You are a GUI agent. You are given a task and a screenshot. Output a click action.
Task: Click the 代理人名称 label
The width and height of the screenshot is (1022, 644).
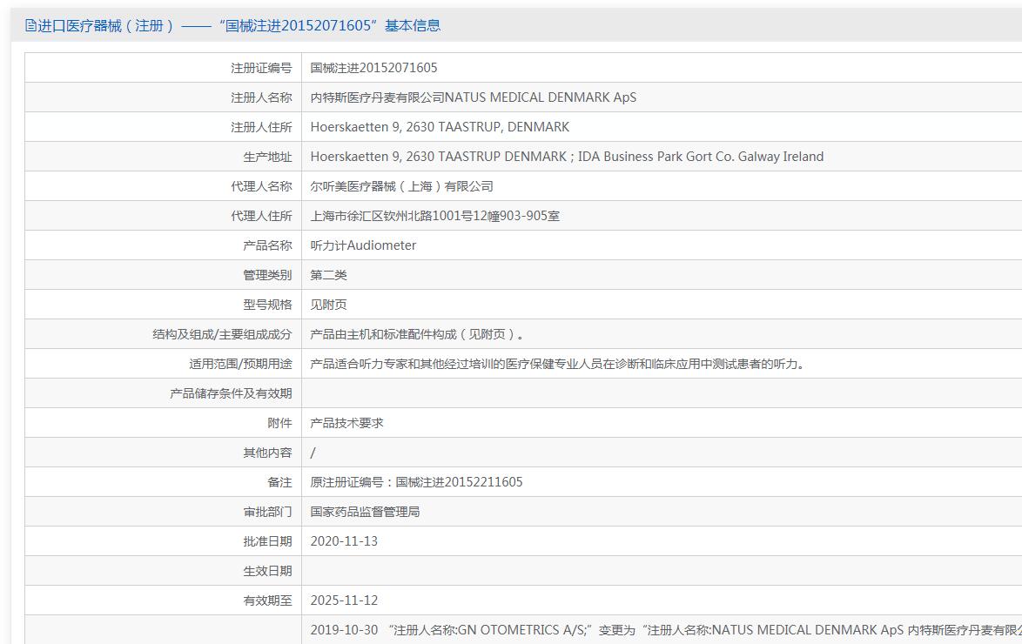pyautogui.click(x=261, y=186)
